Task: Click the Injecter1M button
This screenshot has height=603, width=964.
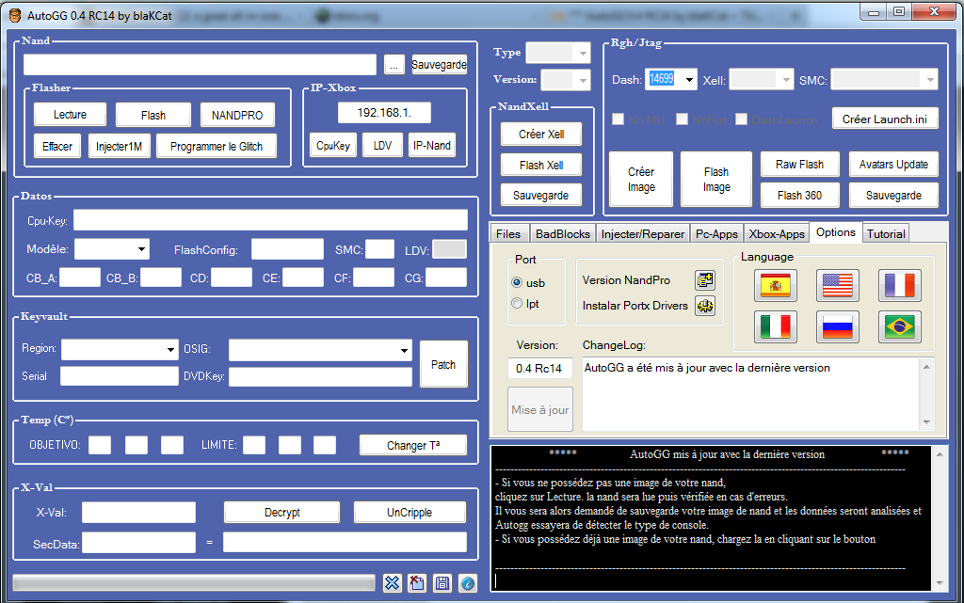Action: [x=120, y=146]
